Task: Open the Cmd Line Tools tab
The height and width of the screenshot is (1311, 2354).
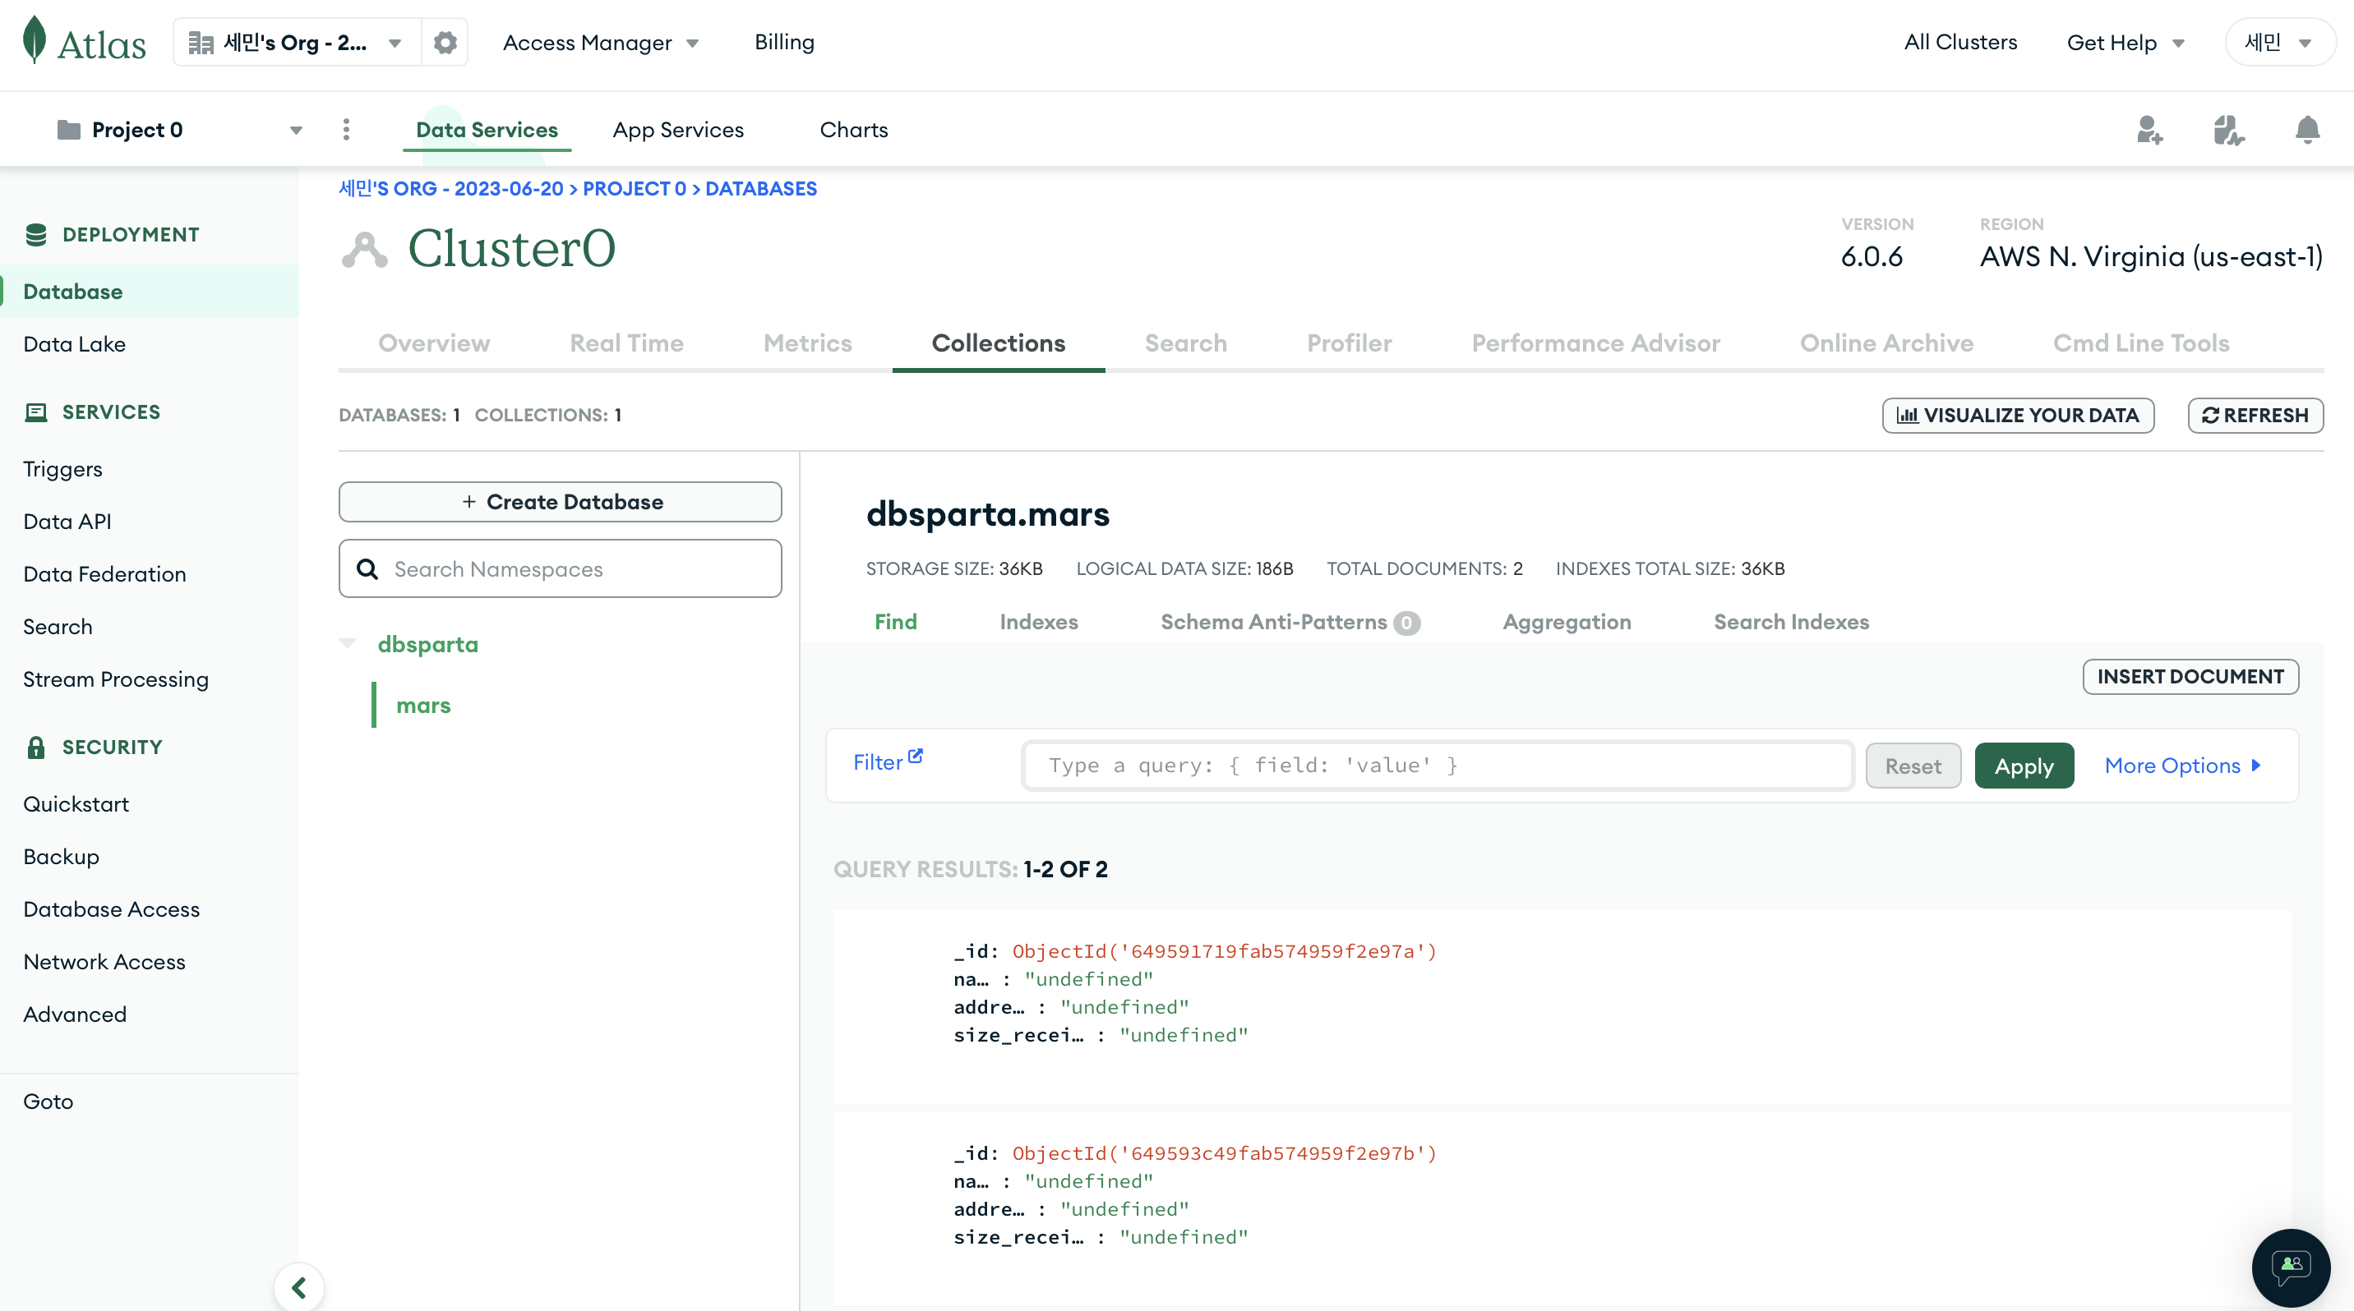Action: click(2141, 343)
